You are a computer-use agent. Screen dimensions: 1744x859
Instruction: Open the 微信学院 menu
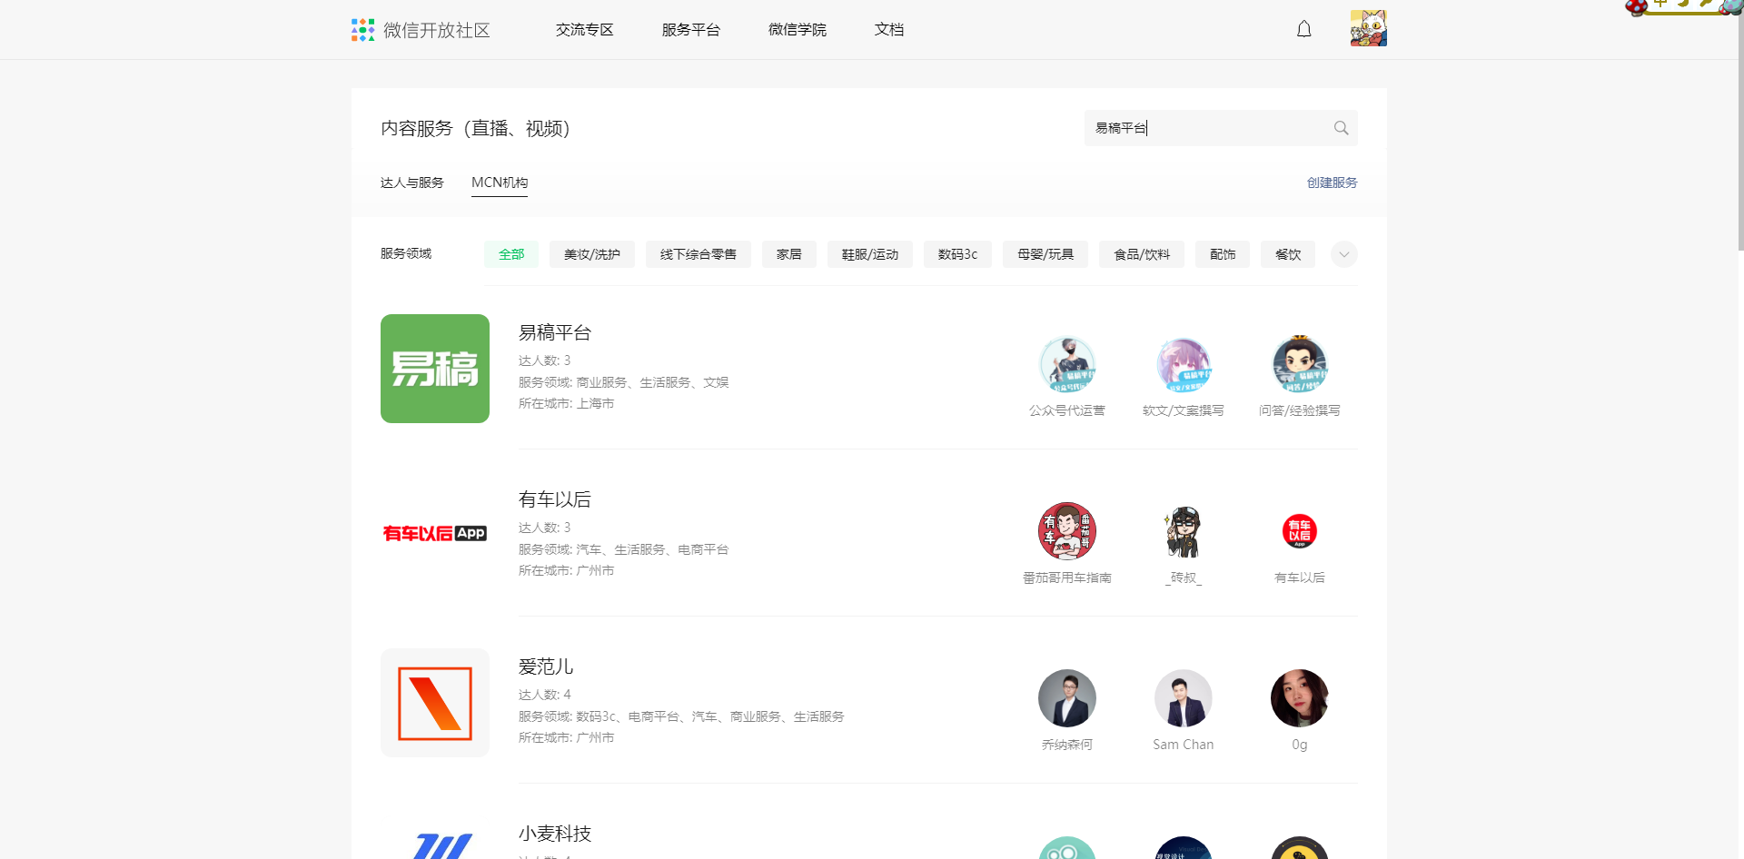(x=798, y=30)
